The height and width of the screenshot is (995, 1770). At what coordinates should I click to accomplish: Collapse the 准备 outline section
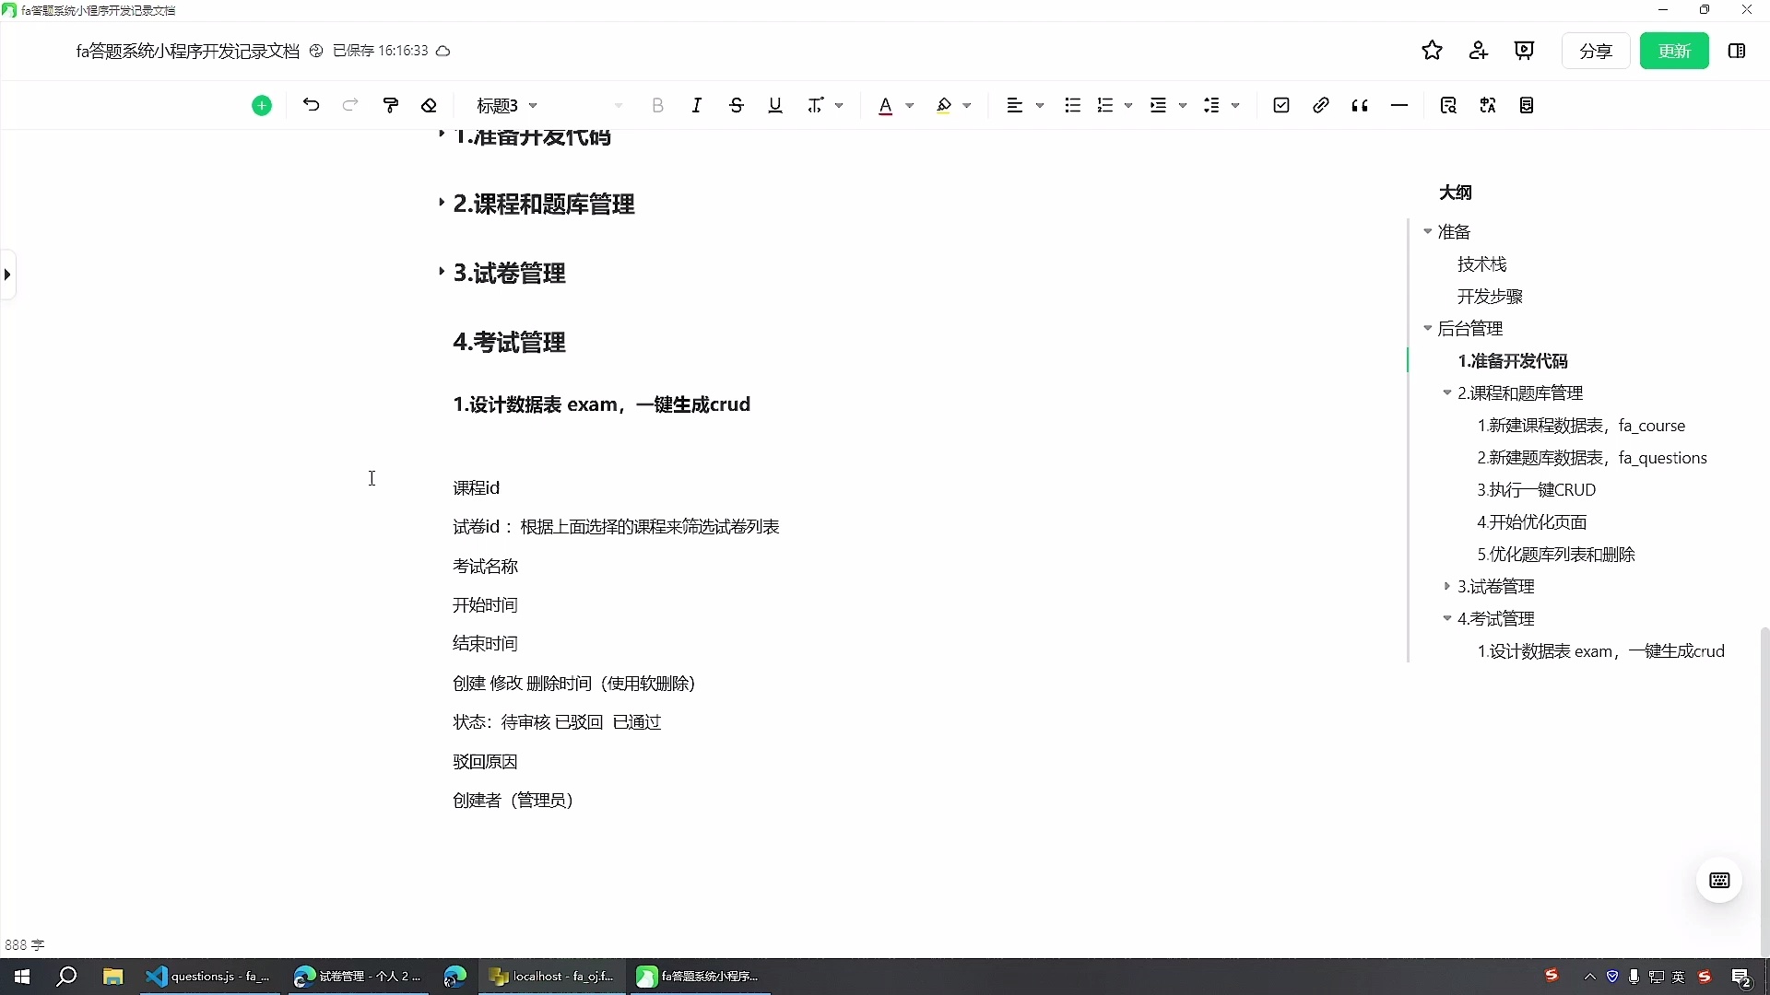click(1428, 231)
